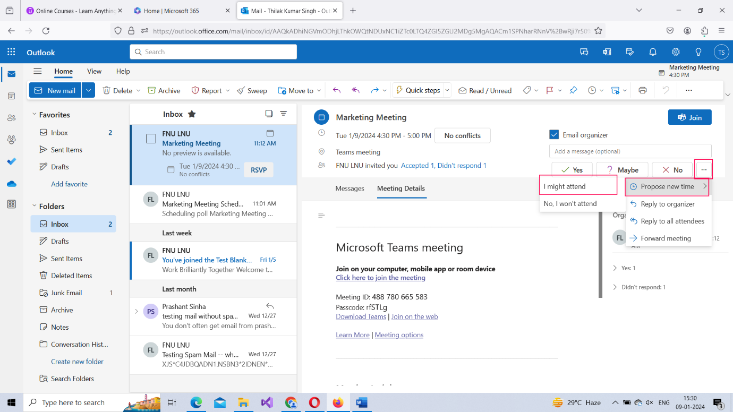Viewport: 733px width, 412px height.
Task: Open To Do checkmark app icon
Action: pyautogui.click(x=11, y=161)
